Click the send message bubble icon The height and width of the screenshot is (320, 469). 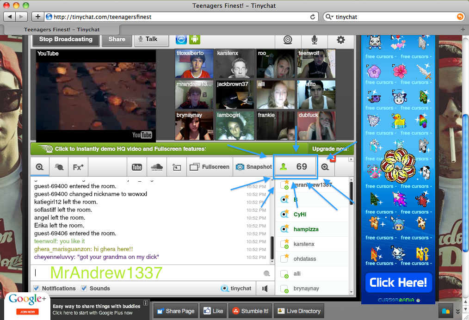tap(267, 273)
